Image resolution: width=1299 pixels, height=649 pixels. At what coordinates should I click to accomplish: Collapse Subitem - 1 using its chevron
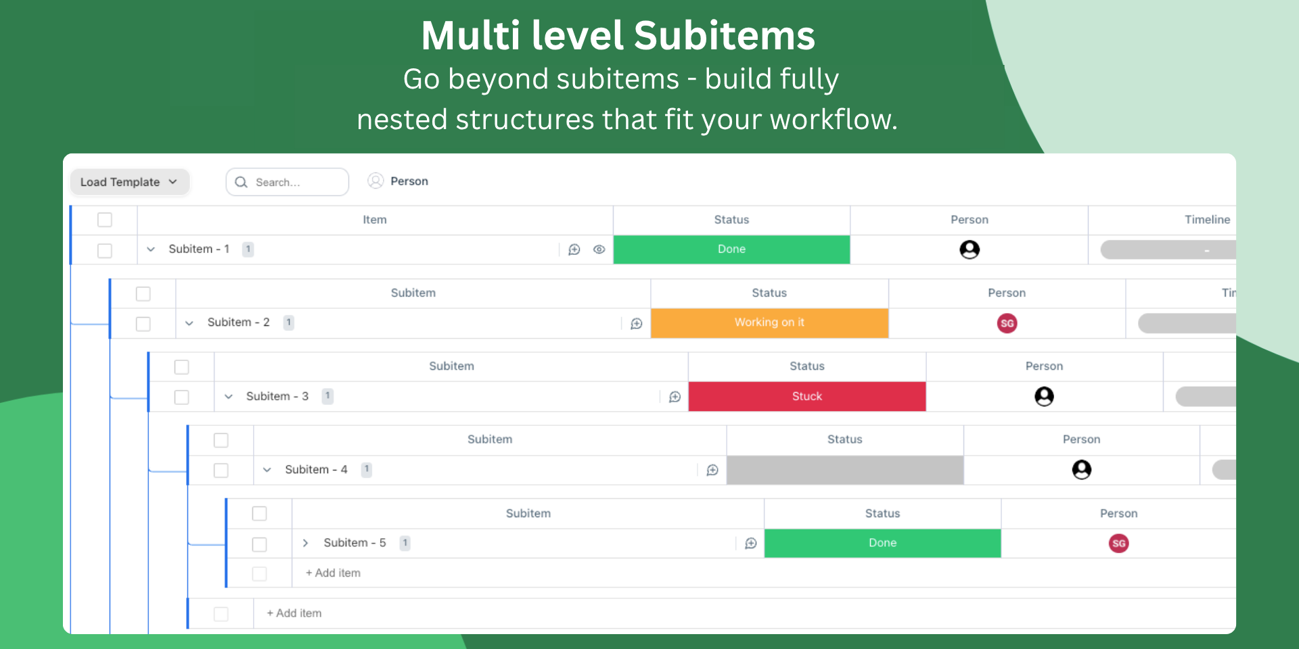[151, 249]
